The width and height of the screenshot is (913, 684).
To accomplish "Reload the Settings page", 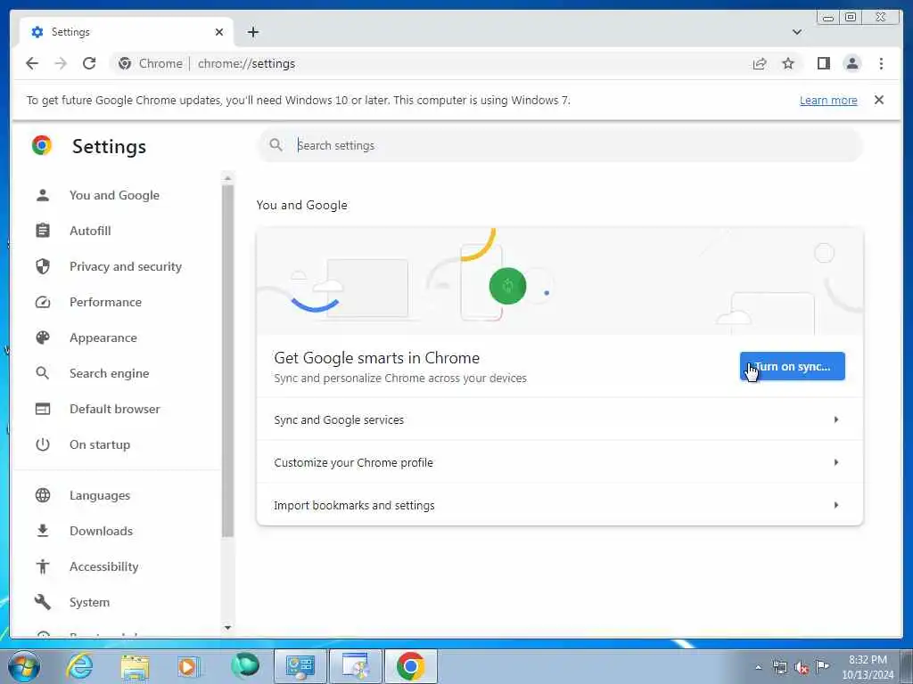I will tap(89, 63).
